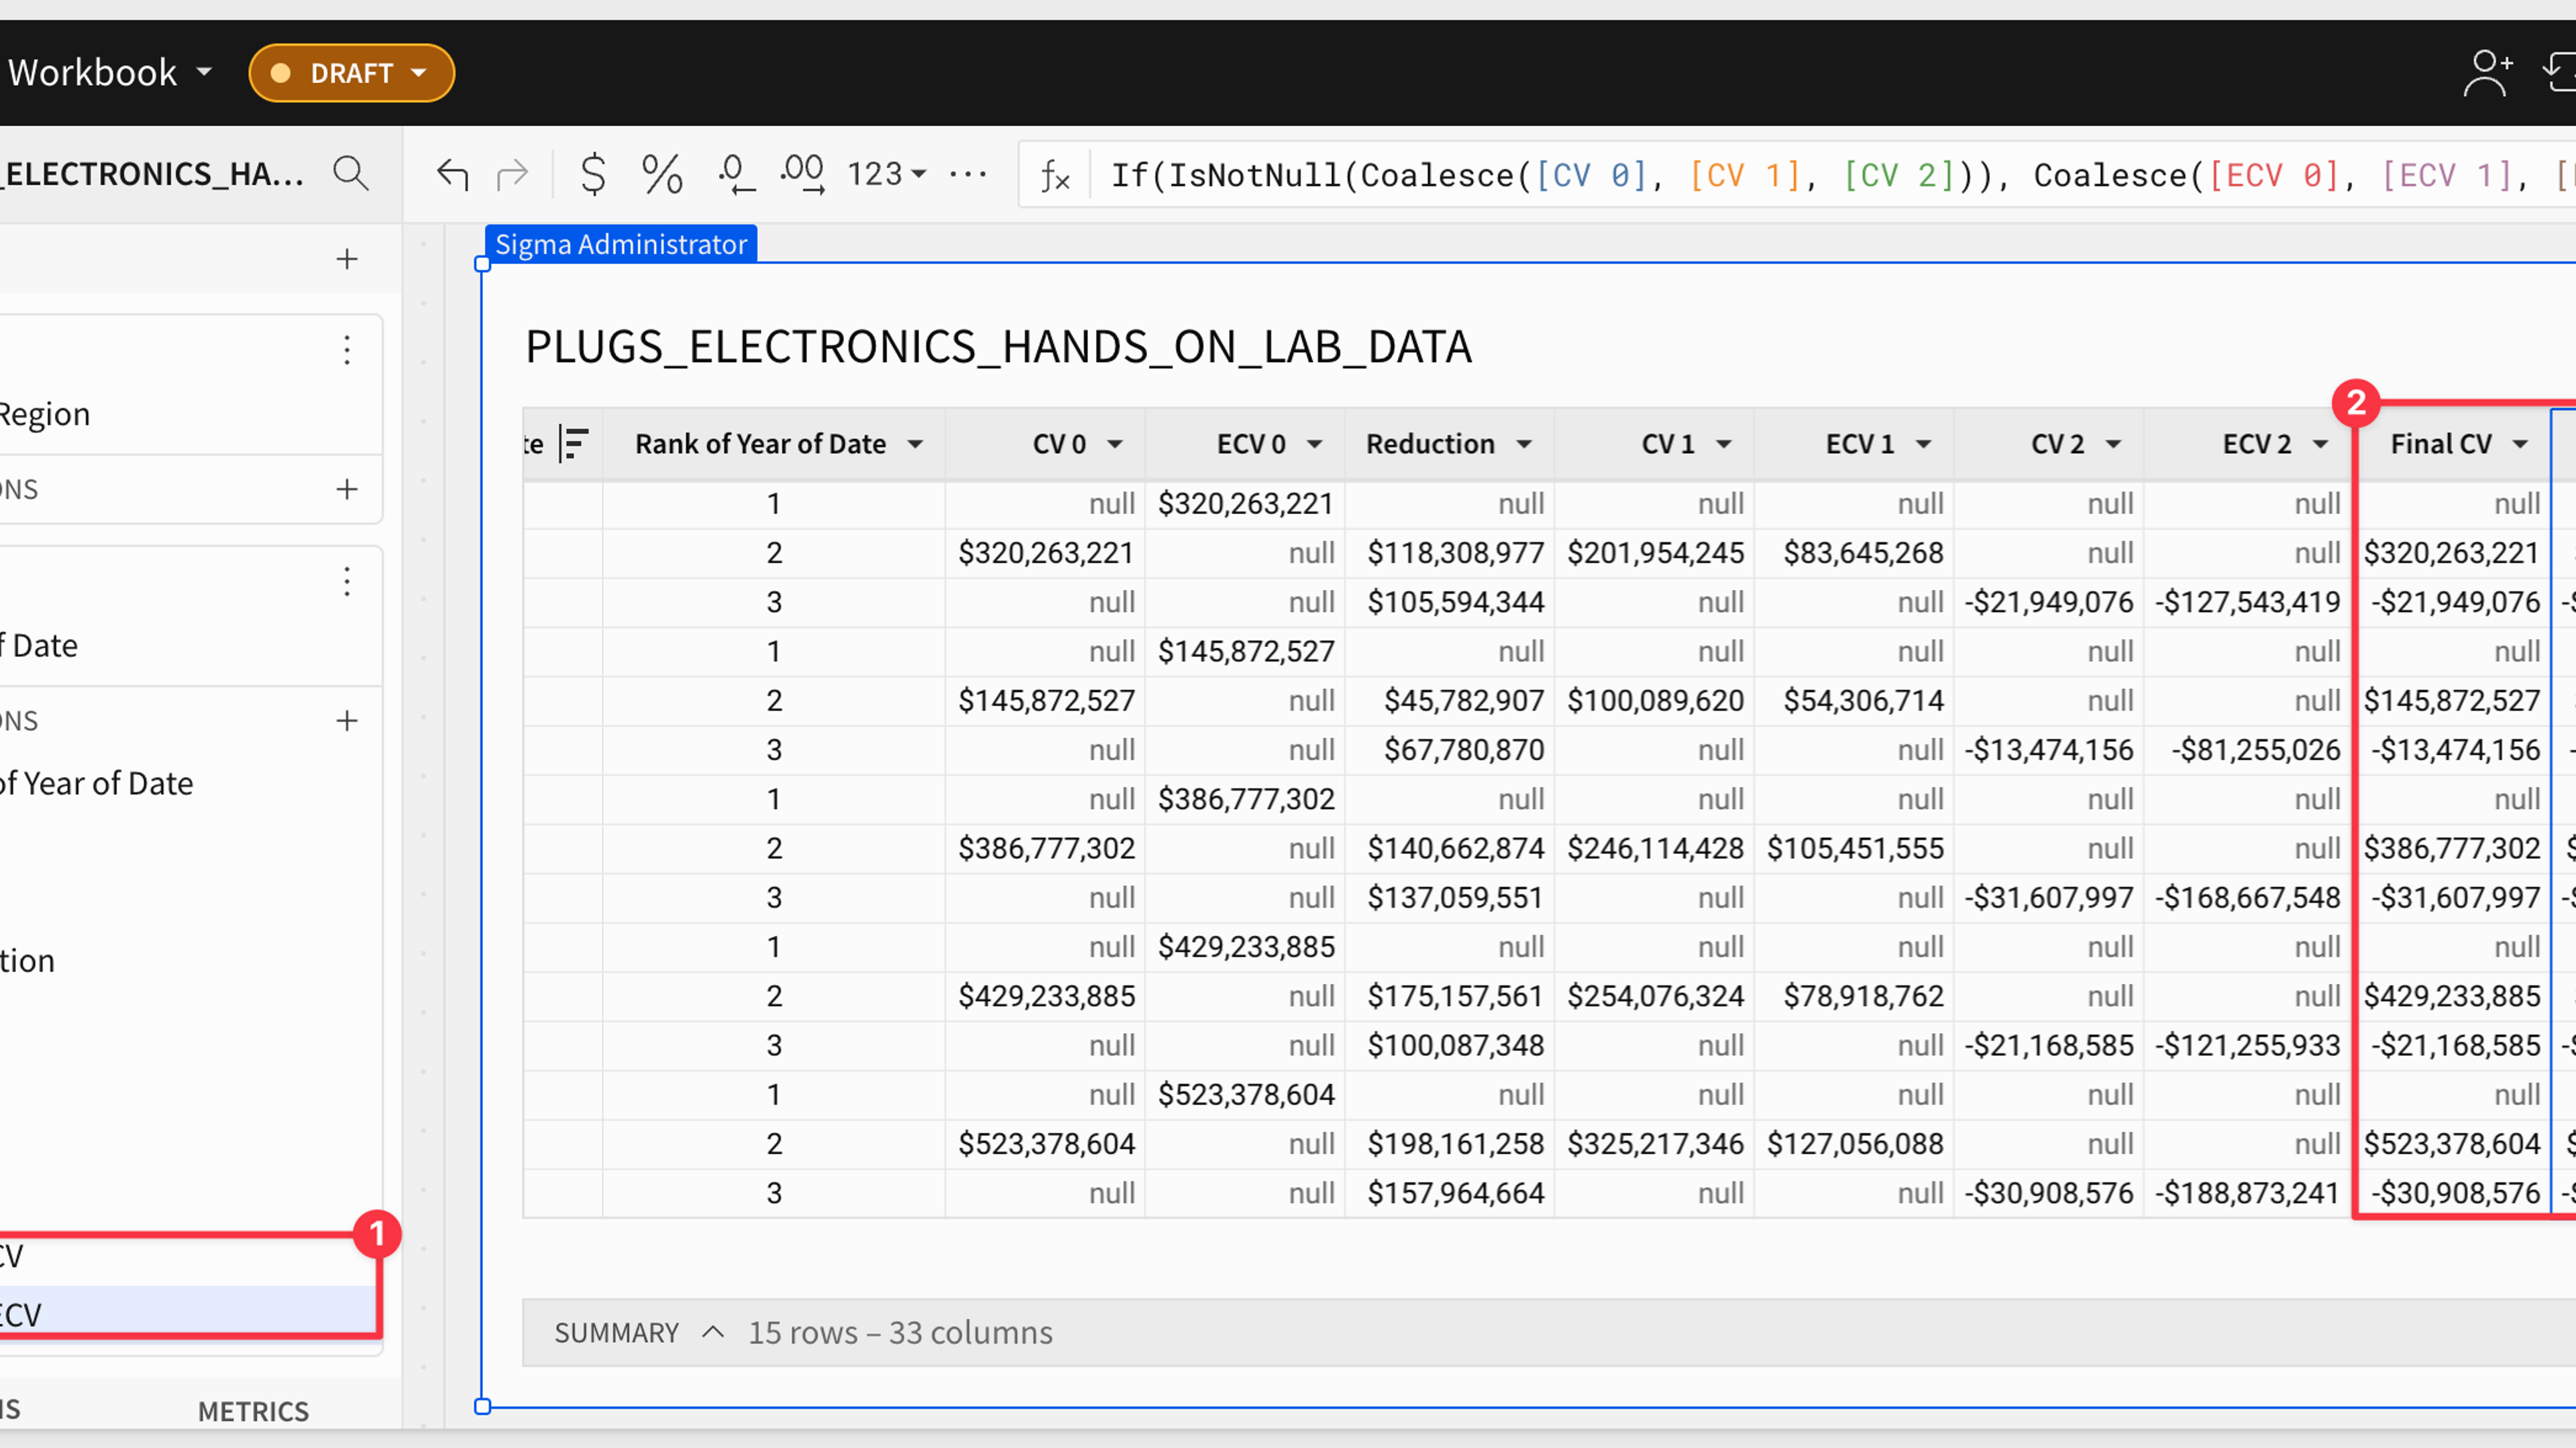
Task: Open the CV 0 column dropdown
Action: pos(1115,444)
